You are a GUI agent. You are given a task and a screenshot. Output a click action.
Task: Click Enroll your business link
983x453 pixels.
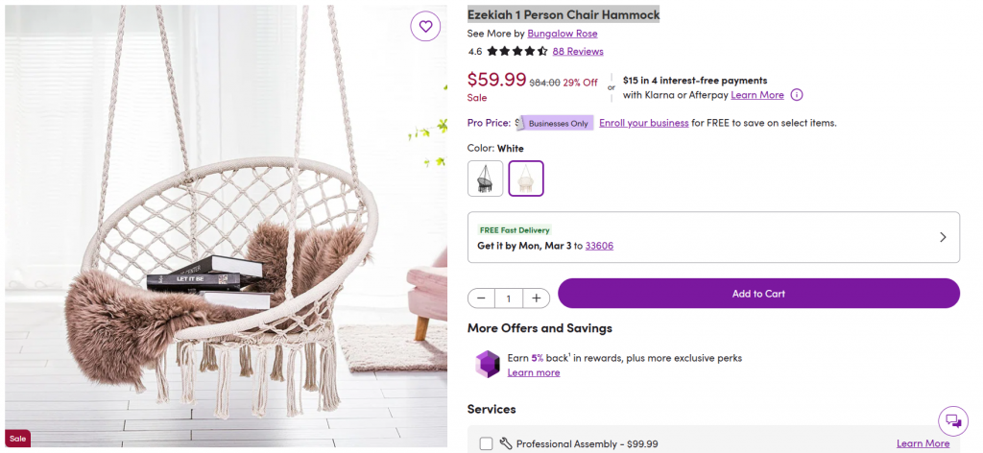point(644,123)
